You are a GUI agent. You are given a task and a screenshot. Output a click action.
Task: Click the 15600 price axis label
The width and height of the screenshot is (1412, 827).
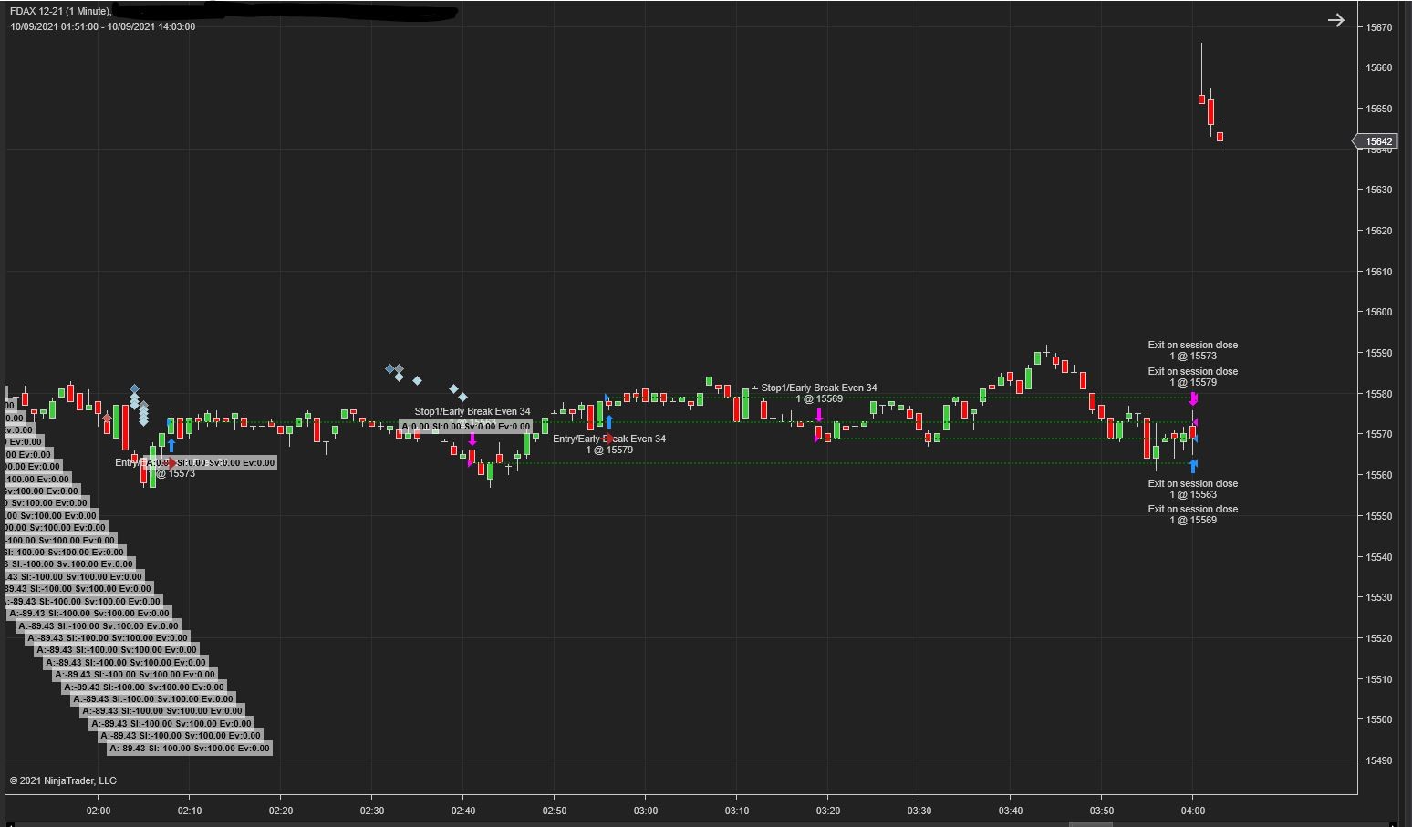(1379, 312)
